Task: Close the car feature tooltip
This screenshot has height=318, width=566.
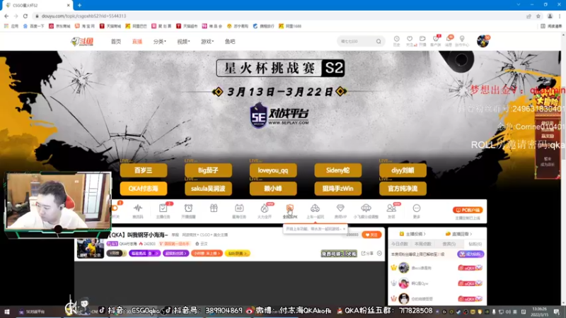Action: coord(344,229)
